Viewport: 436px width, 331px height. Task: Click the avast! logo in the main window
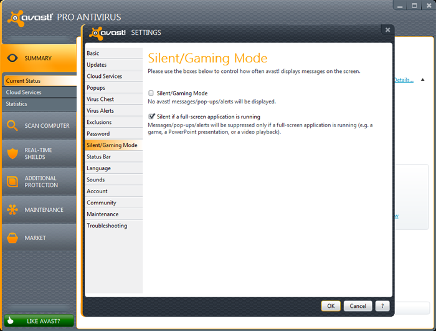pos(30,18)
